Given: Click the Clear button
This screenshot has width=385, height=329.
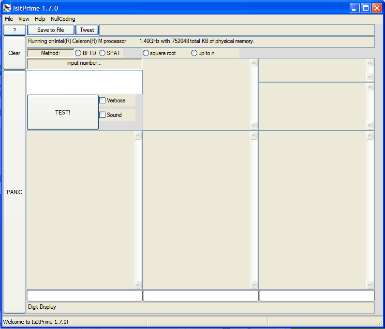Looking at the screenshot, I should (x=15, y=53).
